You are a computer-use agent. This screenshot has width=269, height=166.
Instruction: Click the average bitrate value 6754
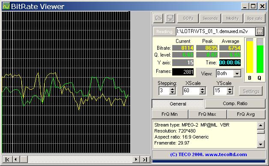(x=230, y=48)
